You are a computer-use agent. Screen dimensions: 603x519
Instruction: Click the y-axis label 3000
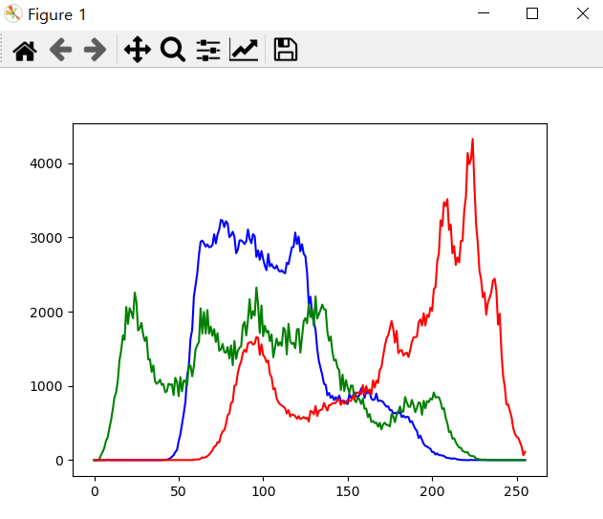(46, 238)
